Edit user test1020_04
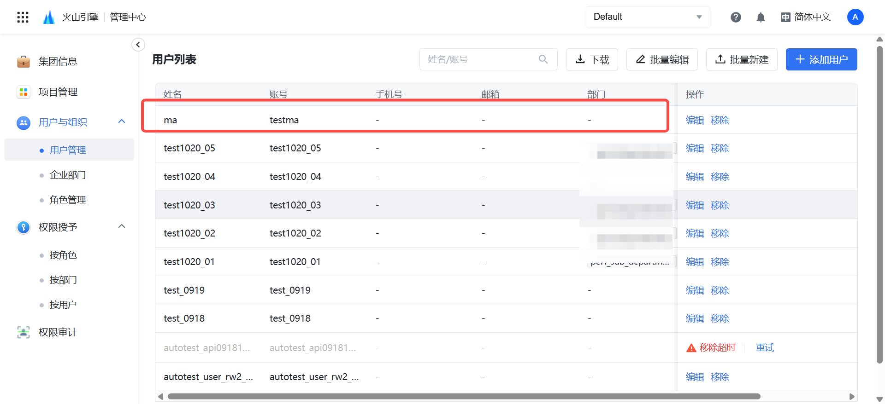Screen dimensions: 885x404 695,177
